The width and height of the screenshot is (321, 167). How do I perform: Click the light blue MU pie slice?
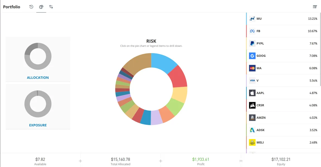[x=163, y=62]
